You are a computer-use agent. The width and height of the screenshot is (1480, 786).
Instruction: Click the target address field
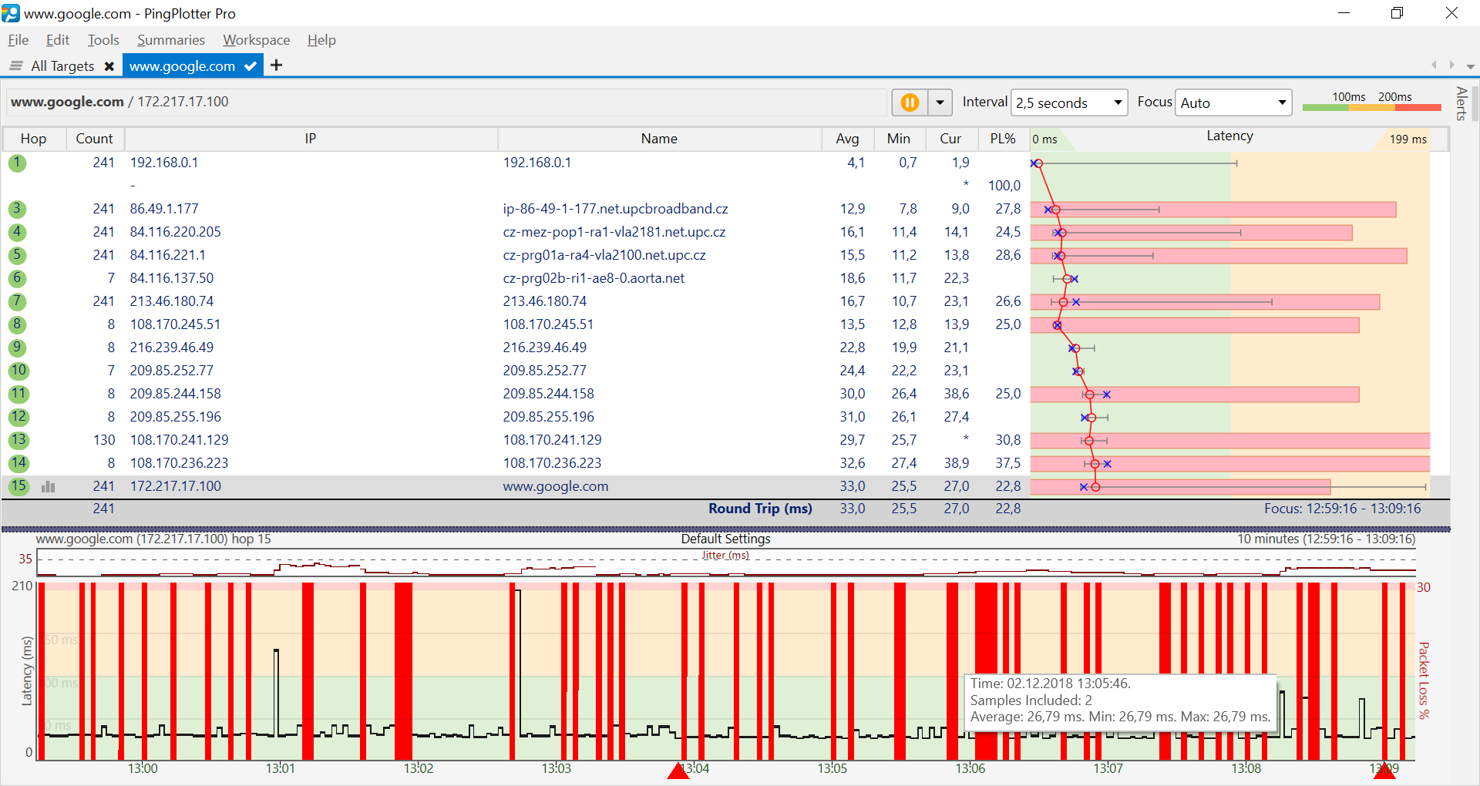[x=447, y=102]
